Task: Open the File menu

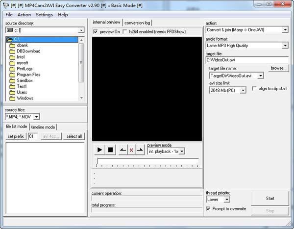Action: [x=9, y=15]
